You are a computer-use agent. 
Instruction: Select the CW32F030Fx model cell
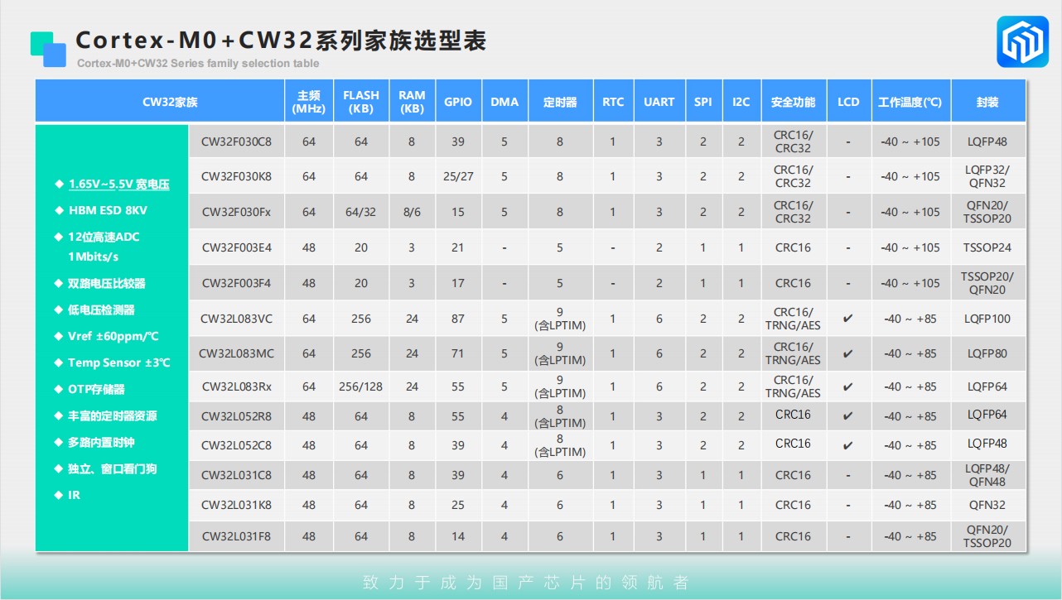coord(237,212)
